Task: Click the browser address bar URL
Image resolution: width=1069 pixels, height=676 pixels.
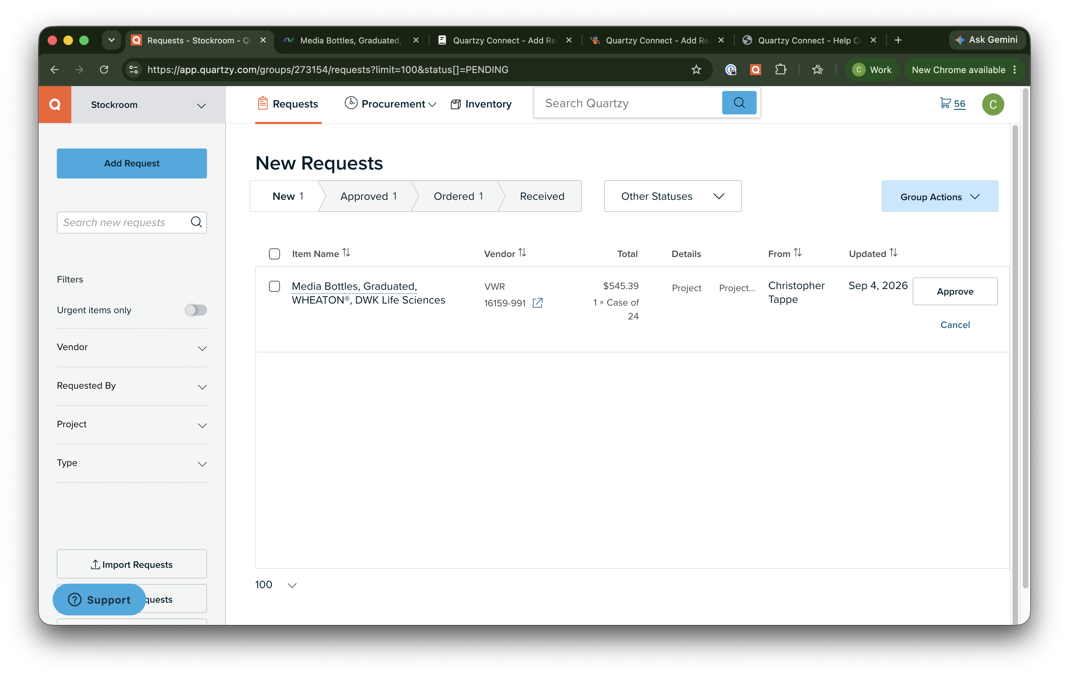Action: 328,70
